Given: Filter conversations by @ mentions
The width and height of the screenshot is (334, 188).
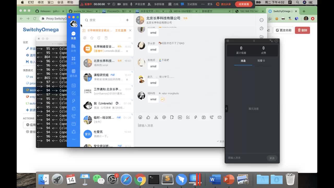Looking at the screenshot, I should click(85, 38).
